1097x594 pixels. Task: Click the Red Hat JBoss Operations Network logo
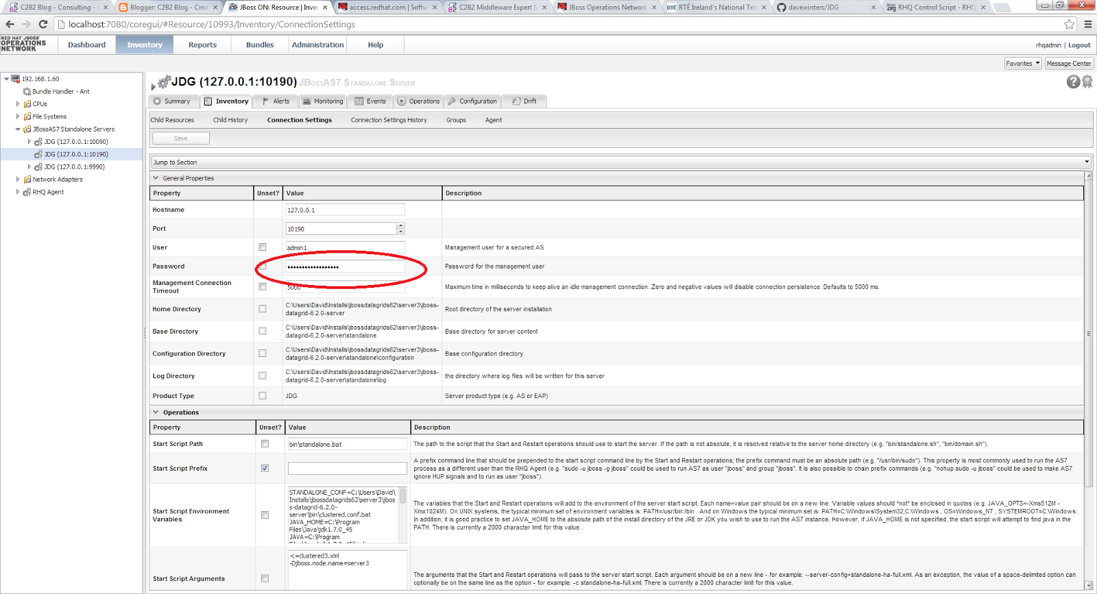click(x=24, y=45)
